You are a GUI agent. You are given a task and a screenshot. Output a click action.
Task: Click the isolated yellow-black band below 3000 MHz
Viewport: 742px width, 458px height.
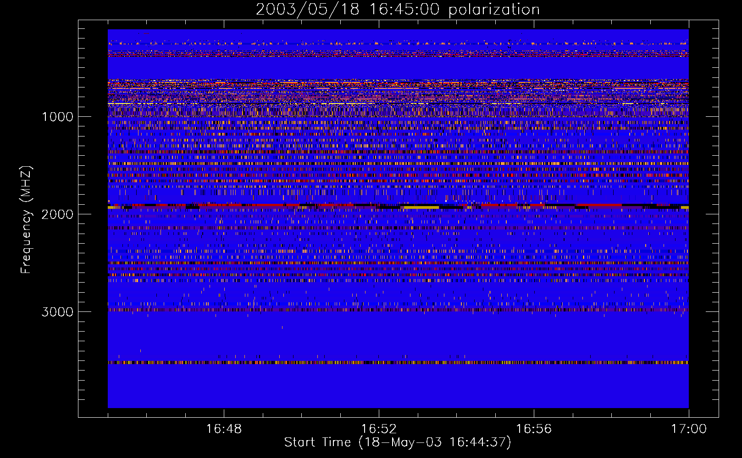click(x=398, y=362)
